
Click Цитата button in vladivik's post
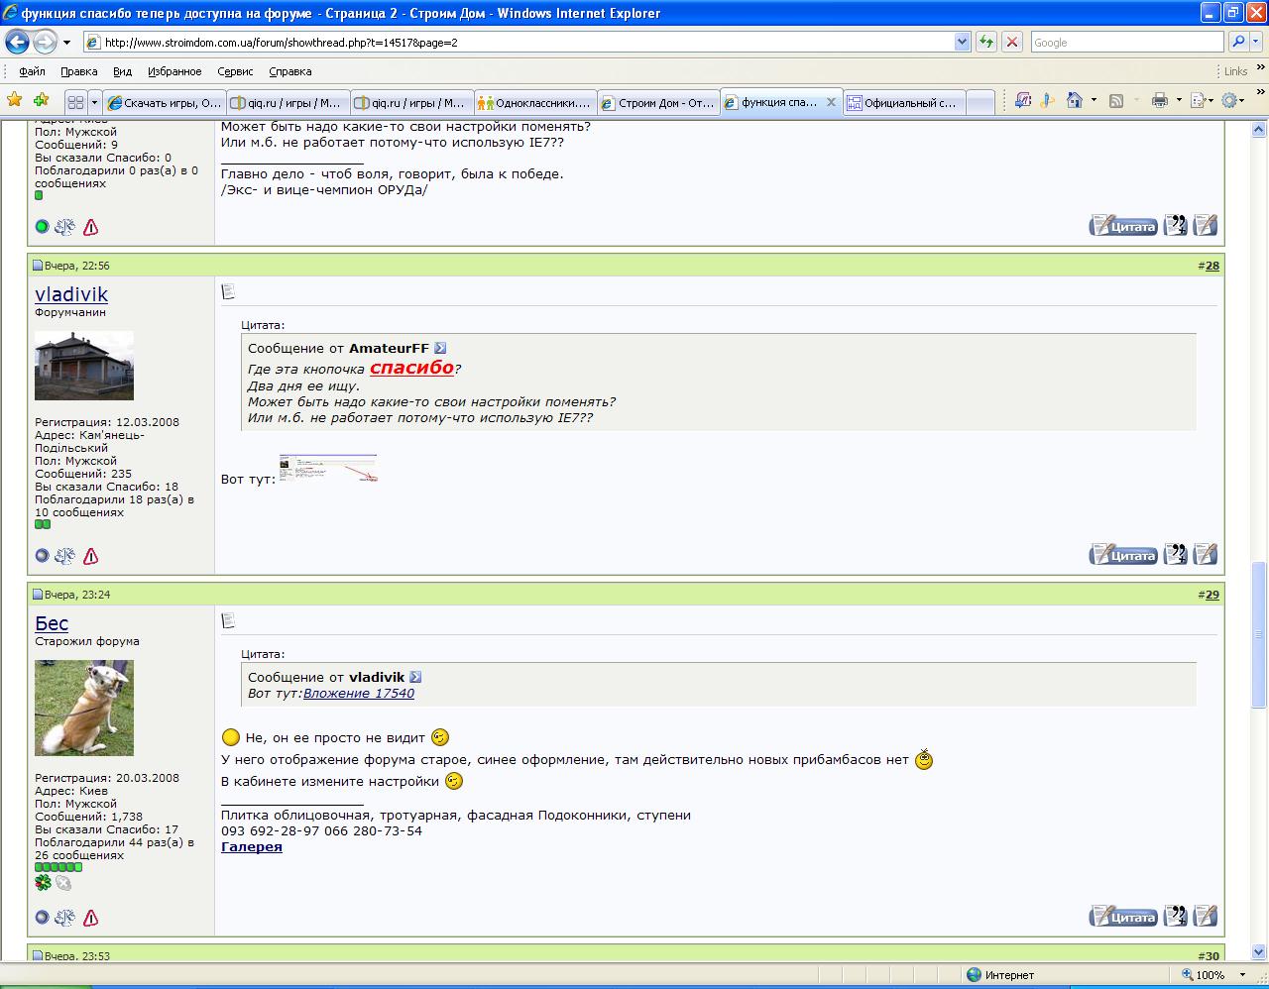click(1123, 555)
